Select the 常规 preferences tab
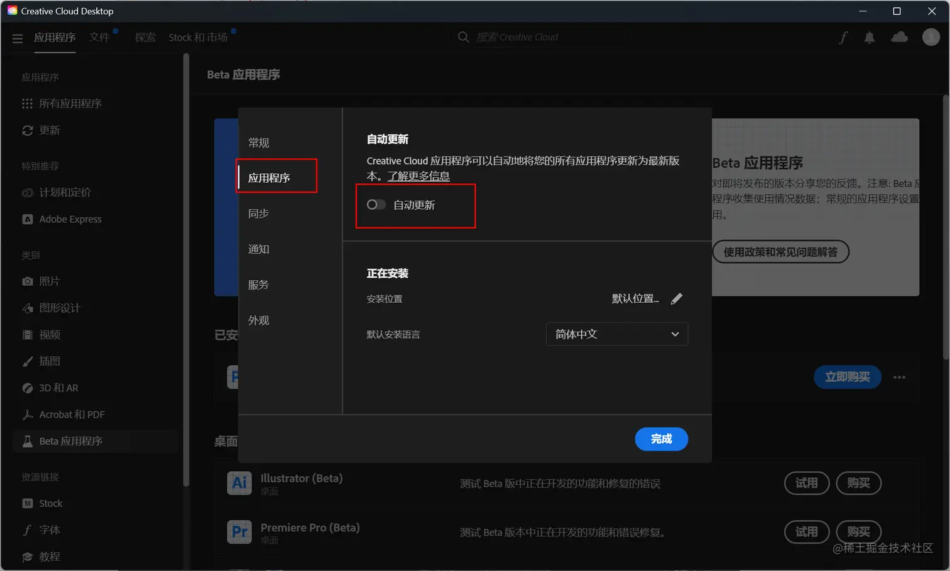The width and height of the screenshot is (950, 571). coord(259,143)
